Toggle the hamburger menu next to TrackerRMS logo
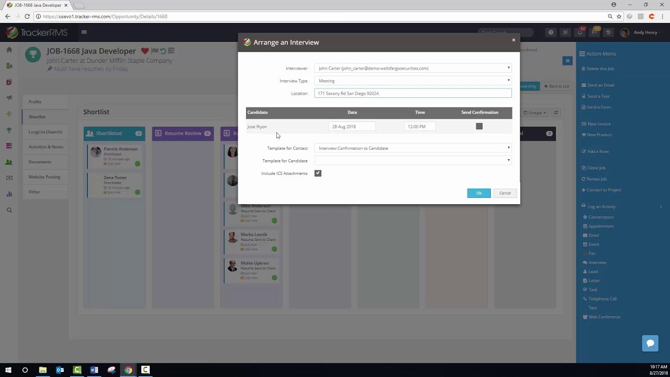 [84, 32]
